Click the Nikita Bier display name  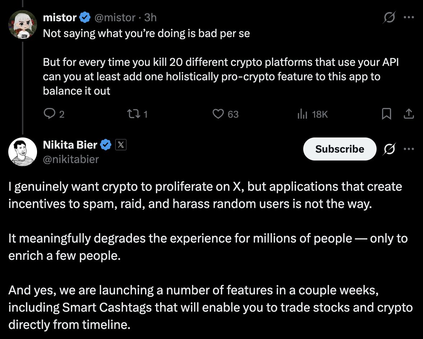[70, 145]
